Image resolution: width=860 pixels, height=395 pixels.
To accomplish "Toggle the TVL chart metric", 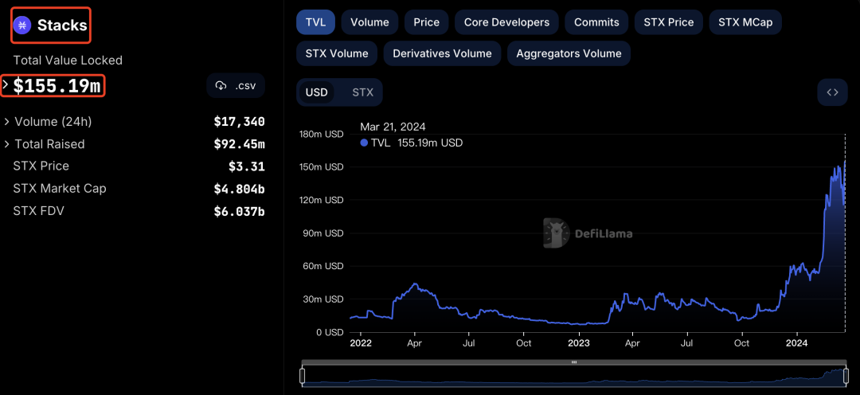I will pos(315,22).
